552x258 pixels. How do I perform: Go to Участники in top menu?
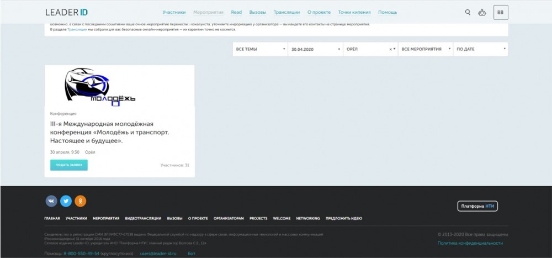pyautogui.click(x=174, y=12)
